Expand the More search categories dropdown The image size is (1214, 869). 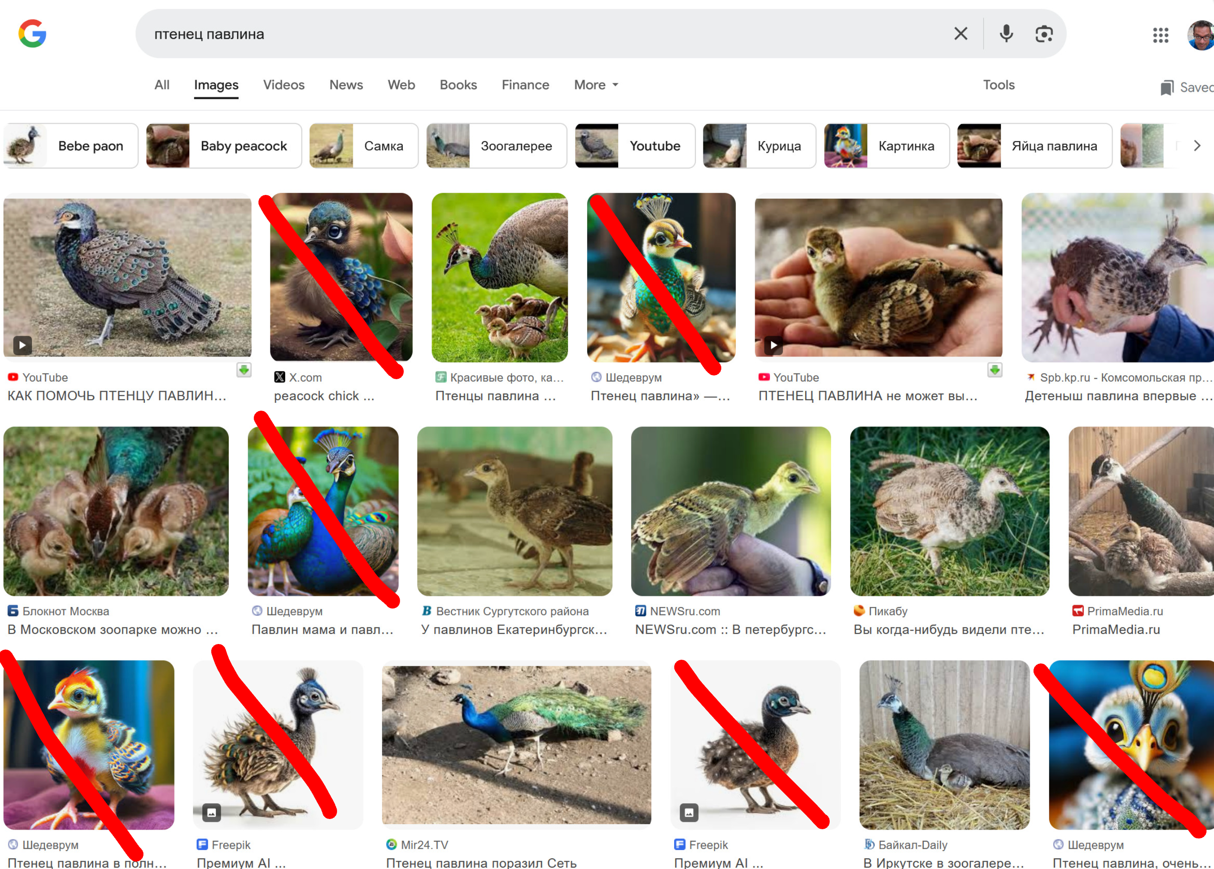click(x=595, y=85)
